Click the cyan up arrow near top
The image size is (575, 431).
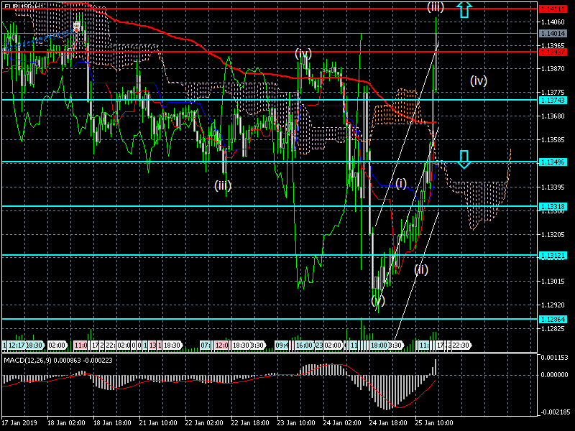(464, 9)
